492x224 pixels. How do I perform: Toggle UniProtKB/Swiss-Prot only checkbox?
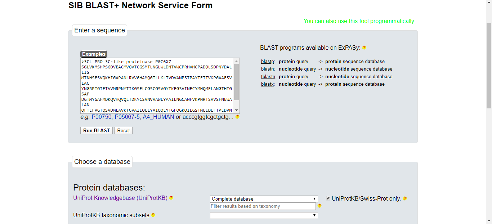tap(328, 198)
